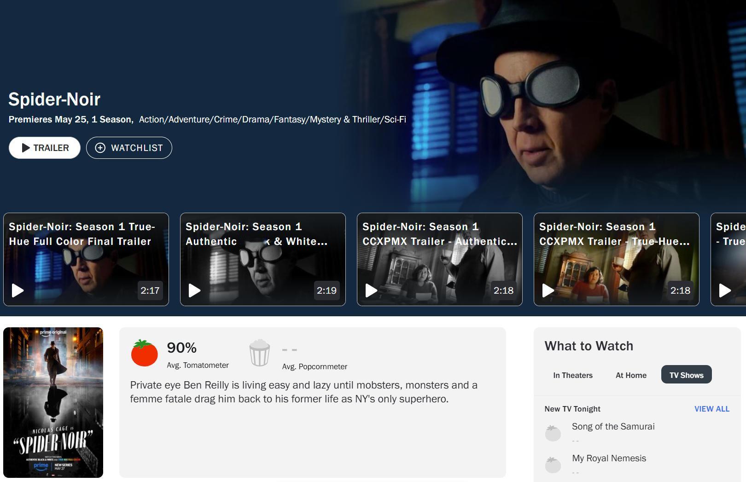Click the tomato icon beside My Royal Nemesis
Image resolution: width=746 pixels, height=482 pixels.
click(x=553, y=465)
